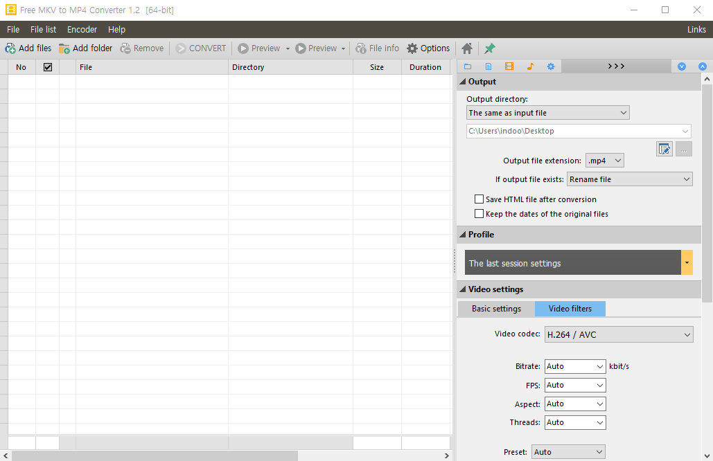Open the profile yellow dropdown arrow
The width and height of the screenshot is (713, 461).
point(687,262)
